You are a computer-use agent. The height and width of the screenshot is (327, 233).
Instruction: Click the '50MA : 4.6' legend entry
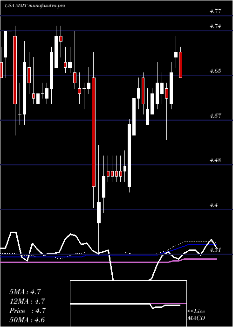[x=27, y=320]
